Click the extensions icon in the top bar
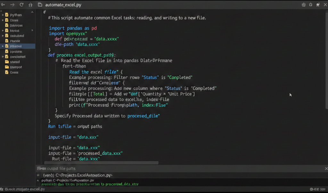328x193 pixels. [x=318, y=4]
